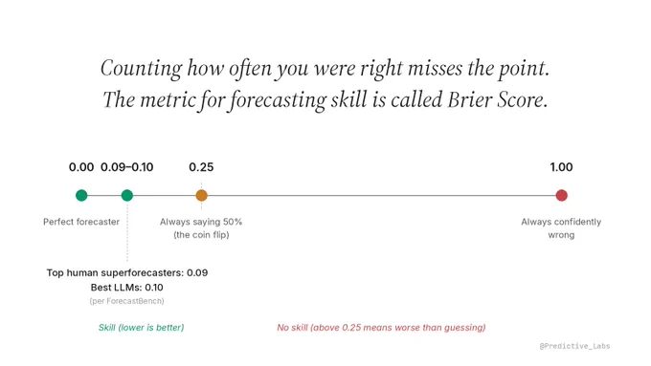Select the 0.00 score label
This screenshot has height=366, width=651.
81,167
